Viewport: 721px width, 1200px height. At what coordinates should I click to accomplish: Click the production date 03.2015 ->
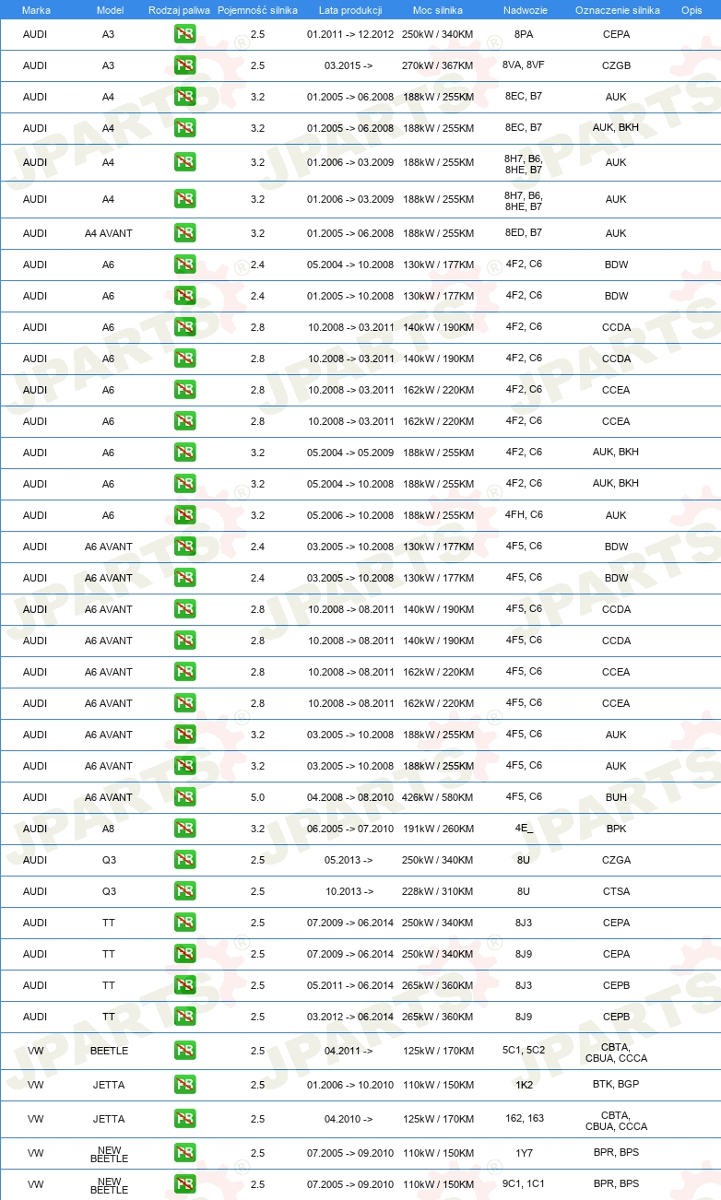[x=349, y=65]
